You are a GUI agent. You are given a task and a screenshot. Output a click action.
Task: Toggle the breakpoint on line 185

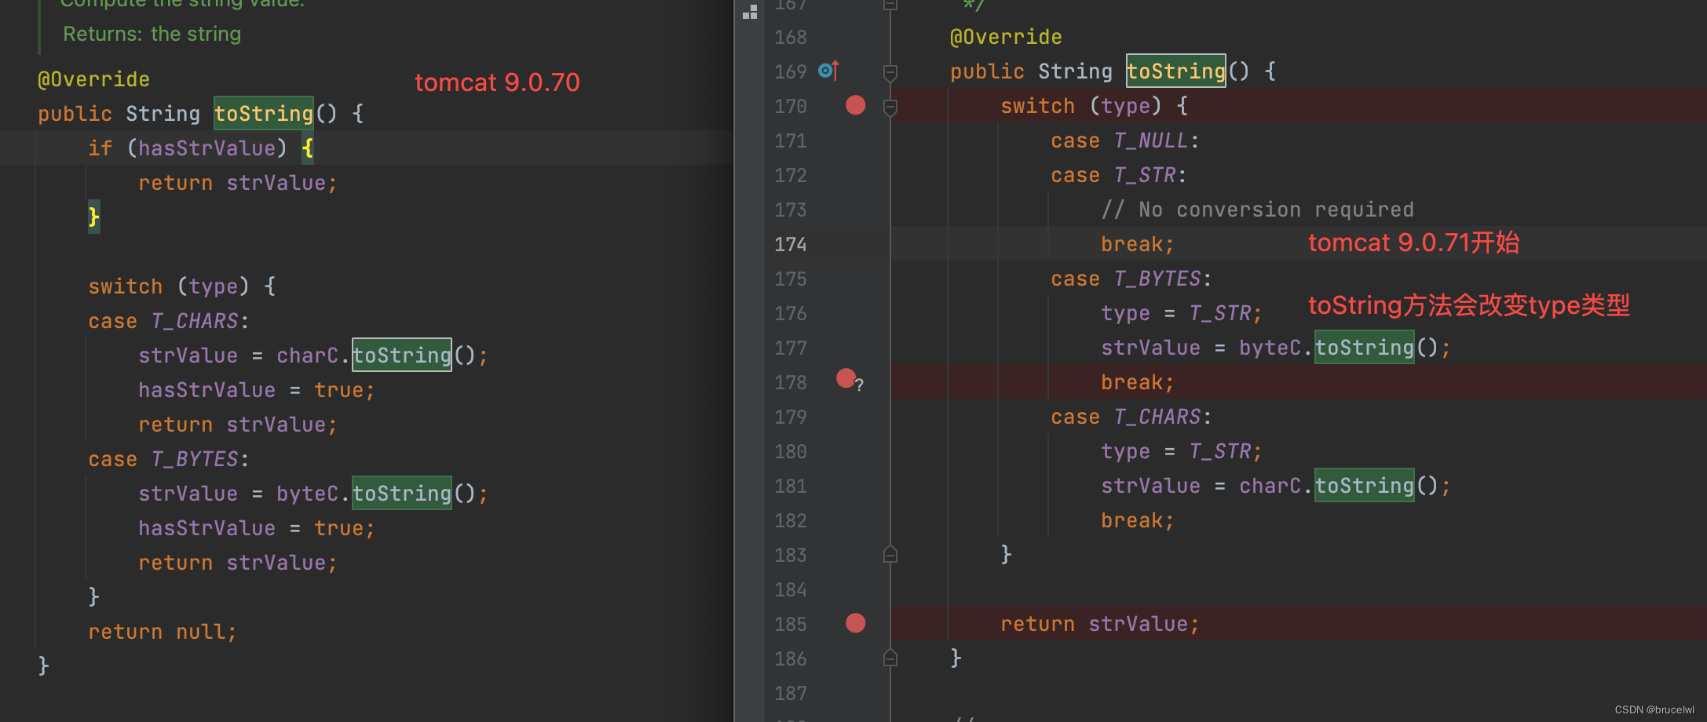[x=855, y=623]
